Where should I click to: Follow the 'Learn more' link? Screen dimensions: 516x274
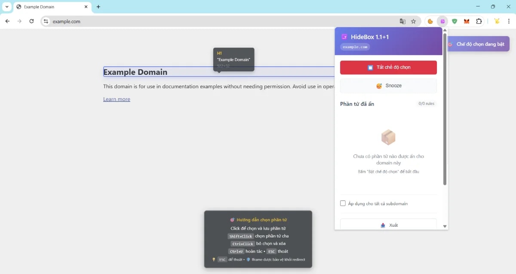point(117,99)
